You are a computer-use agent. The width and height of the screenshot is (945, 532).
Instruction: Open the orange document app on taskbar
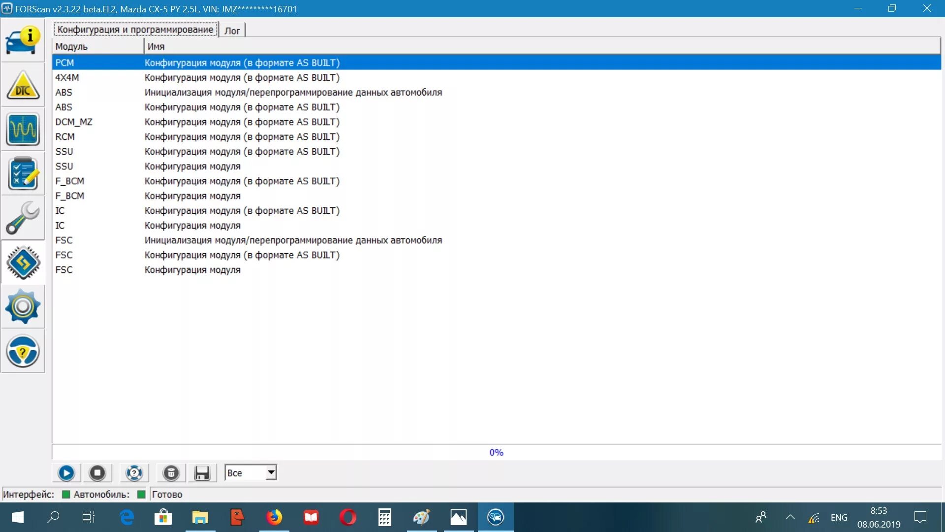[237, 517]
